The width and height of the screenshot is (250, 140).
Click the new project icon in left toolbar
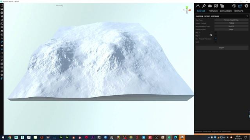2,5
